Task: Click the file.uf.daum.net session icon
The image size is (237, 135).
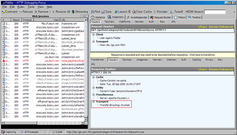Action: click(3, 23)
